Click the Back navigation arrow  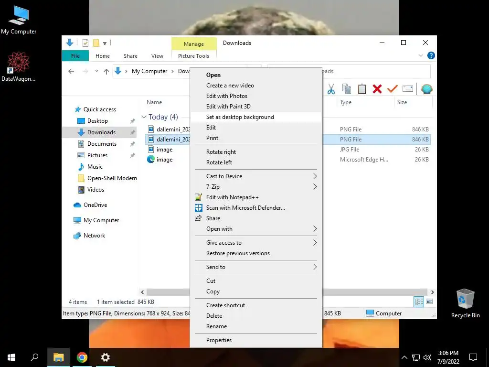point(71,71)
